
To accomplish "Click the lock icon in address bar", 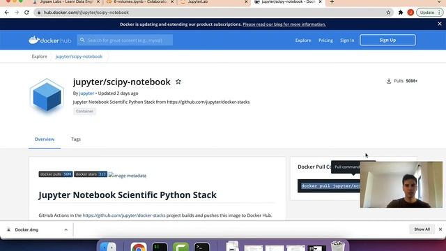I will pos(39,13).
